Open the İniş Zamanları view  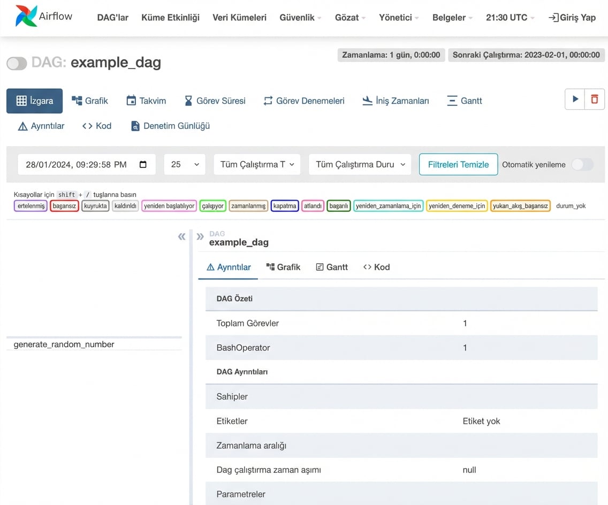pos(396,101)
